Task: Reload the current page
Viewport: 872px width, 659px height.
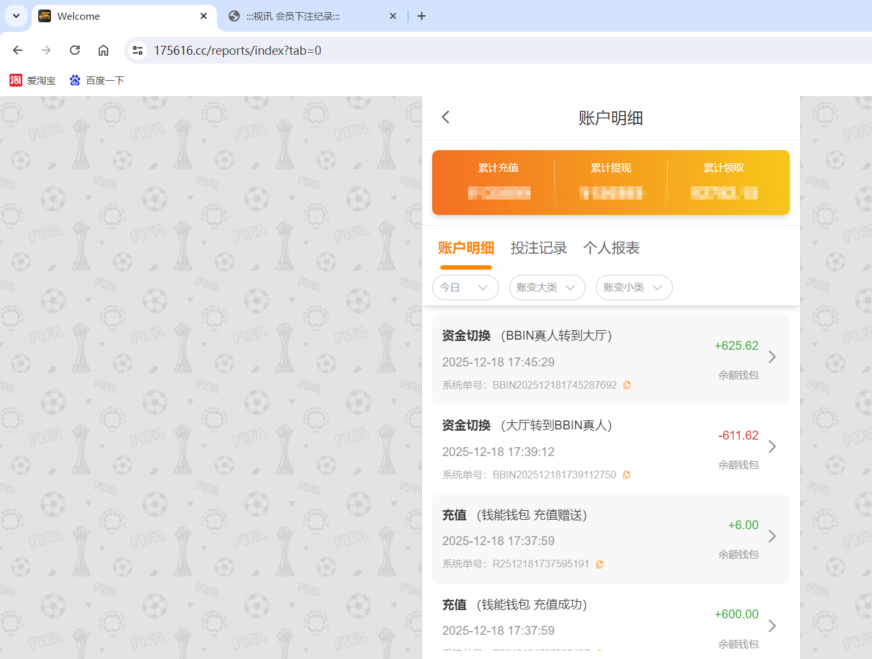Action: click(74, 50)
